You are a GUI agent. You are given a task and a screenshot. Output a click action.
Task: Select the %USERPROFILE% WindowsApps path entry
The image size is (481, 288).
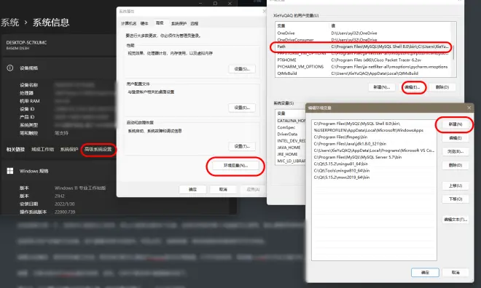[374, 130]
